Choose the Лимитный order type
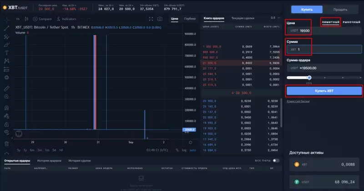Image resolution: width=364 pixels, height=191 pixels. pyautogui.click(x=331, y=22)
